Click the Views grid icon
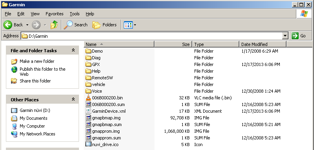Image resolution: width=314 pixels, height=150 pixels. 128,25
